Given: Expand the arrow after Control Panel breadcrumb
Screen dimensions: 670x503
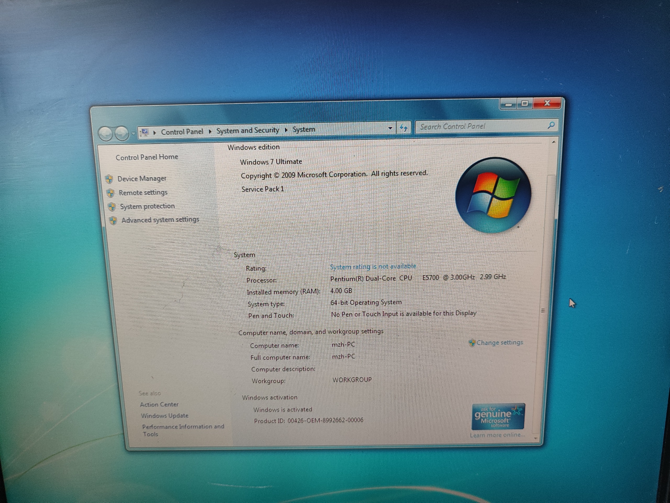Looking at the screenshot, I should 210,131.
